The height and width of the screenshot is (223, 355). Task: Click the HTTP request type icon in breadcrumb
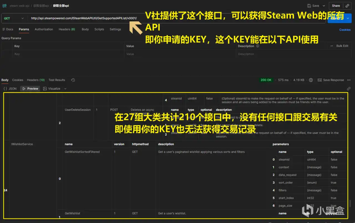click(4, 6)
